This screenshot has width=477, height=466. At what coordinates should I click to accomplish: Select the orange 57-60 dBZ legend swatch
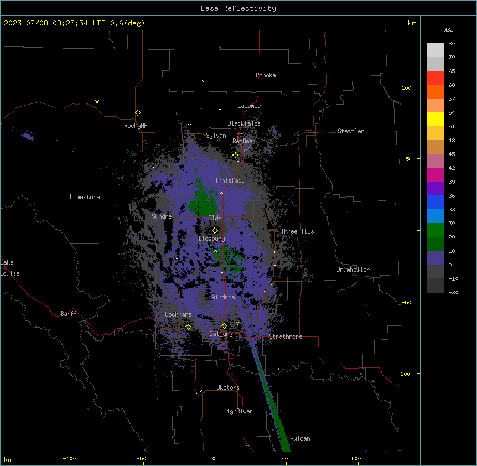click(x=435, y=91)
